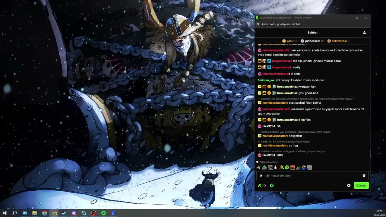Click 'mc nin kendisi içindeki modlar paralı' message
Viewport: 386px width, 217px height.
(317, 61)
